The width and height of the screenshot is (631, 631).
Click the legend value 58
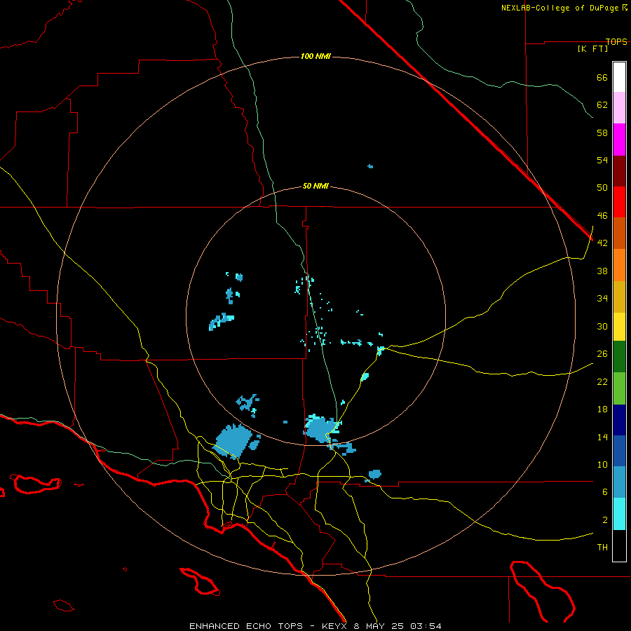coord(602,133)
